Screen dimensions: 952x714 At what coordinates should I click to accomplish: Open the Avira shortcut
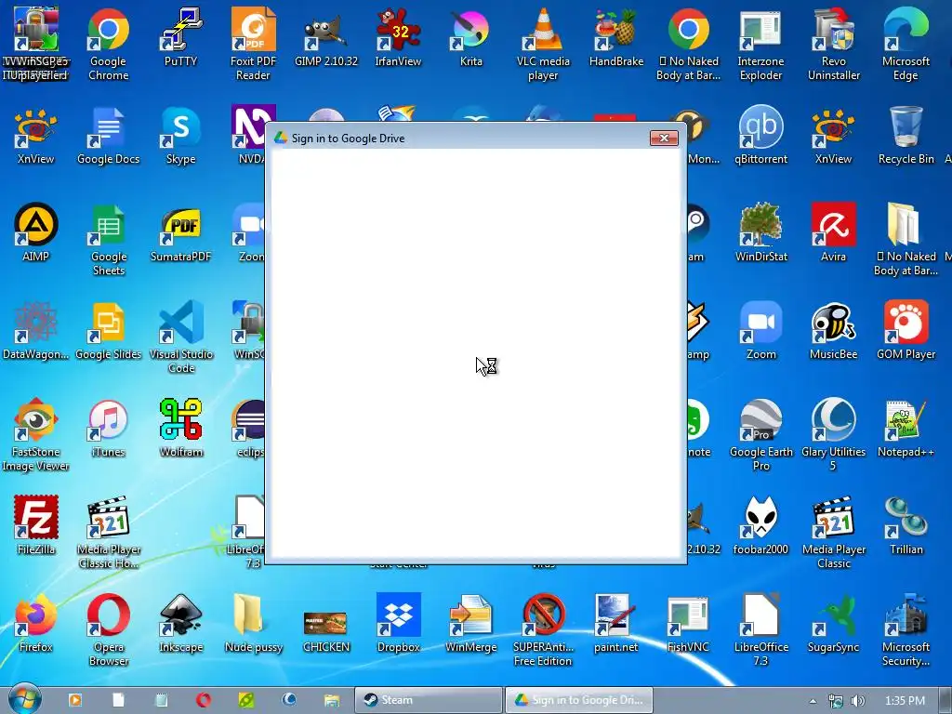(x=834, y=232)
